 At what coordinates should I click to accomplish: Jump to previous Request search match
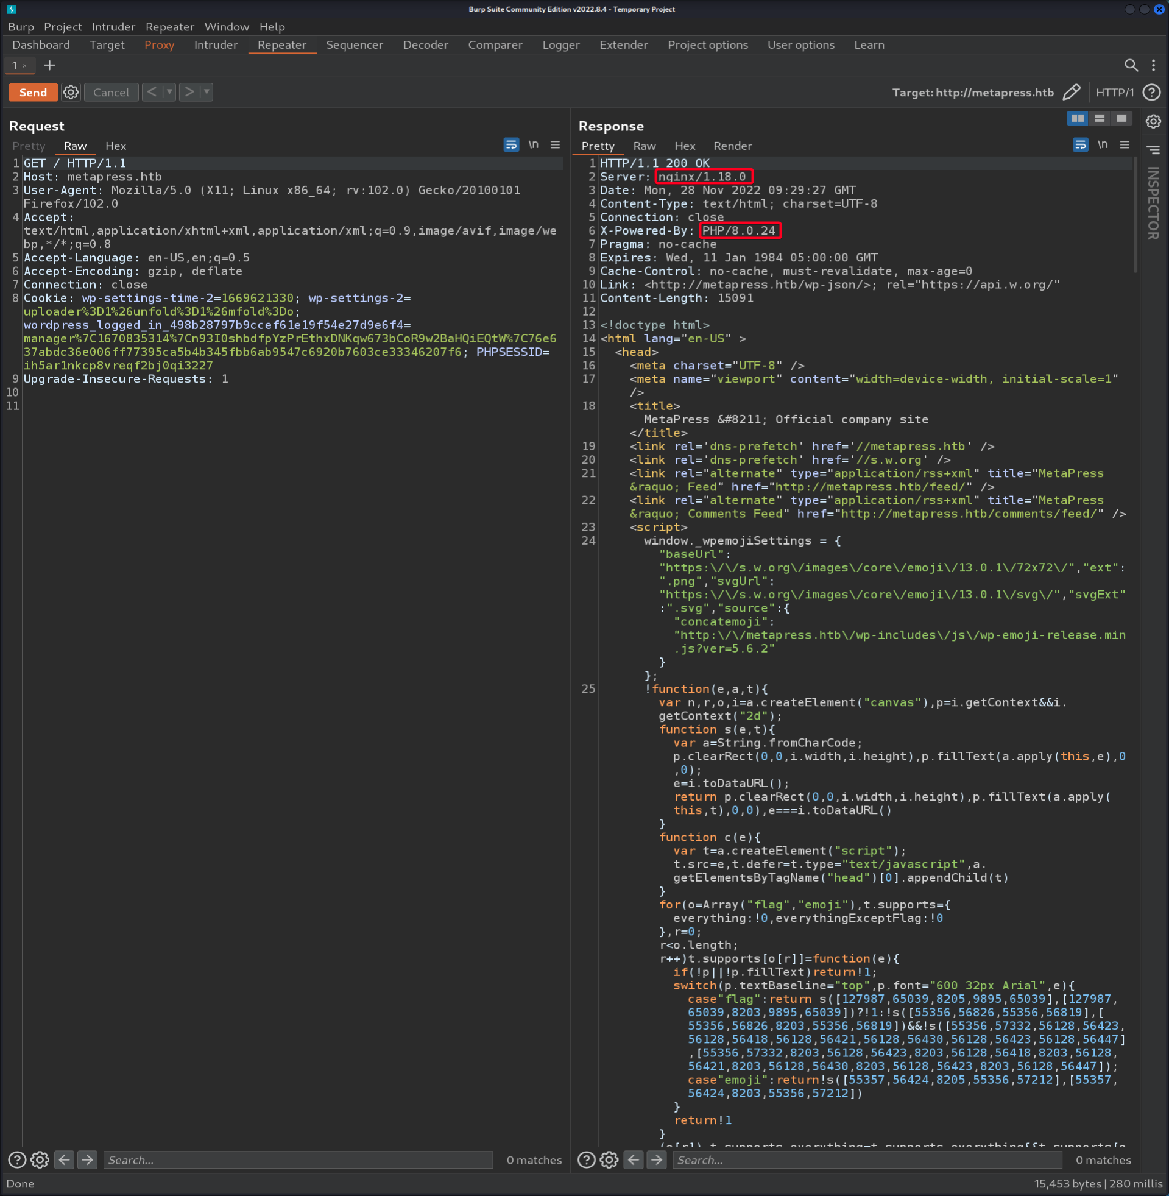click(x=65, y=1160)
